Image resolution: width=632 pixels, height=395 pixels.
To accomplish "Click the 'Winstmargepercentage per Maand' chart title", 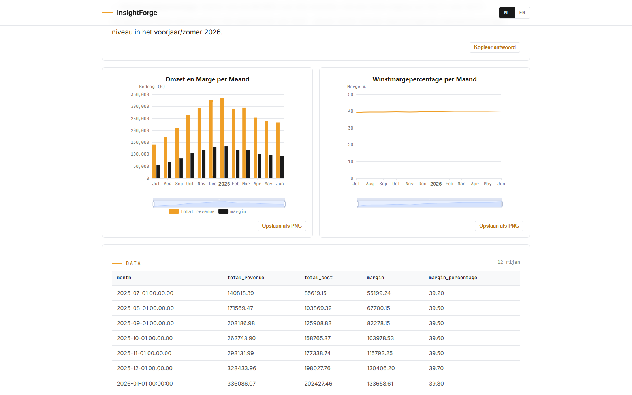I will tap(425, 79).
